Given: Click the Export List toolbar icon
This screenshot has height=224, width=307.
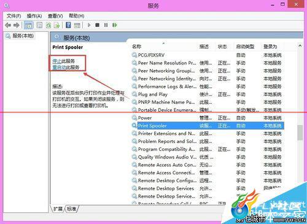Looking at the screenshot, I should 56,25.
